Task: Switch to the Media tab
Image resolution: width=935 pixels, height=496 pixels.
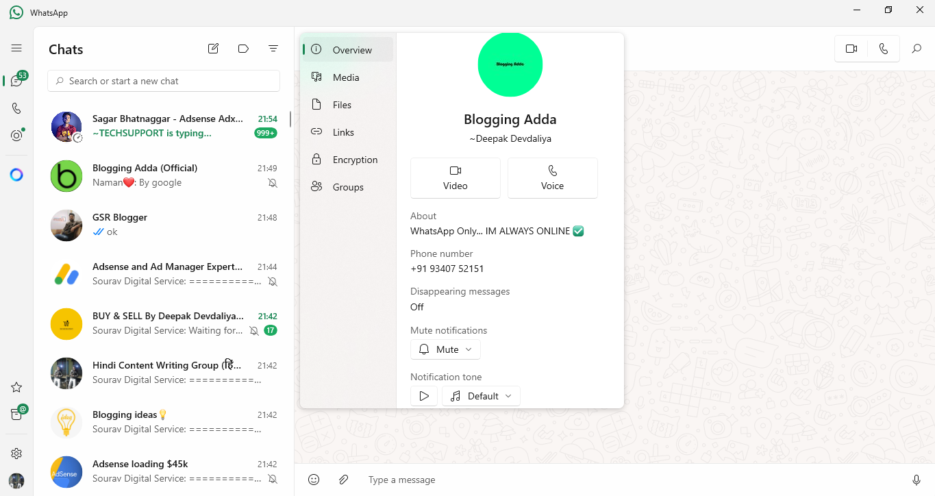Action: click(x=348, y=77)
